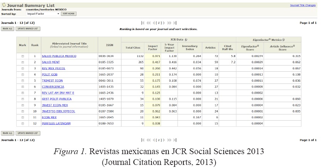Click bottom Update Marked List button
This screenshot has width=321, height=168.
pos(27,133)
